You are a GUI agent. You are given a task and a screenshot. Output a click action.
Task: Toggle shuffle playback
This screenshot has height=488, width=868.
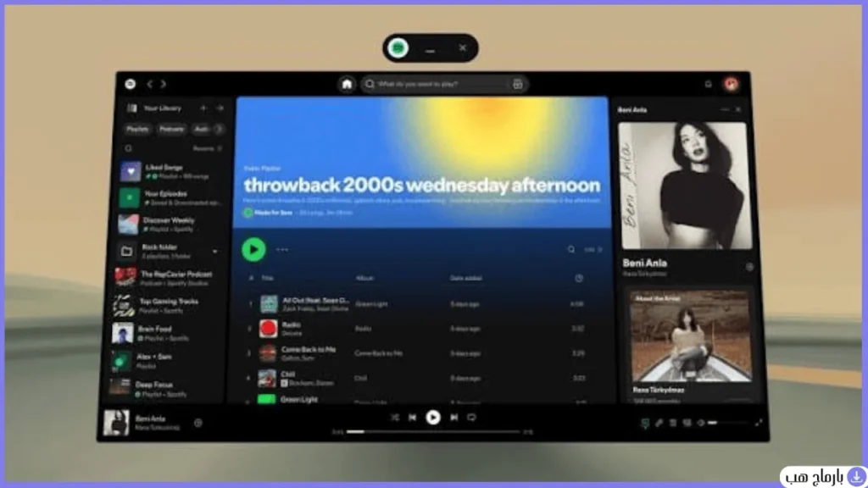coord(395,418)
